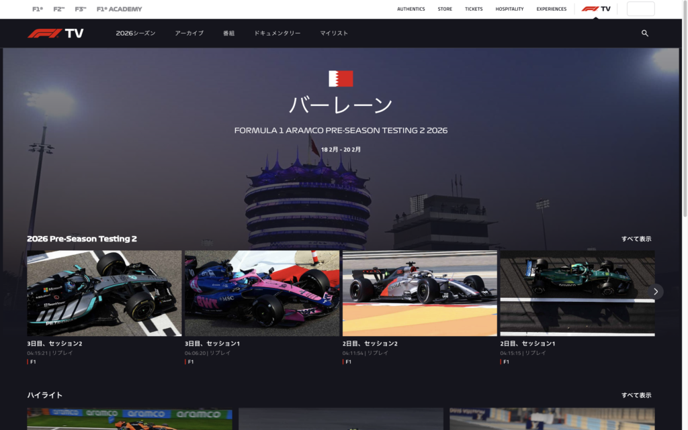Image resolution: width=688 pixels, height=430 pixels.
Task: Click the blank button in top-right corner
Action: pos(640,9)
